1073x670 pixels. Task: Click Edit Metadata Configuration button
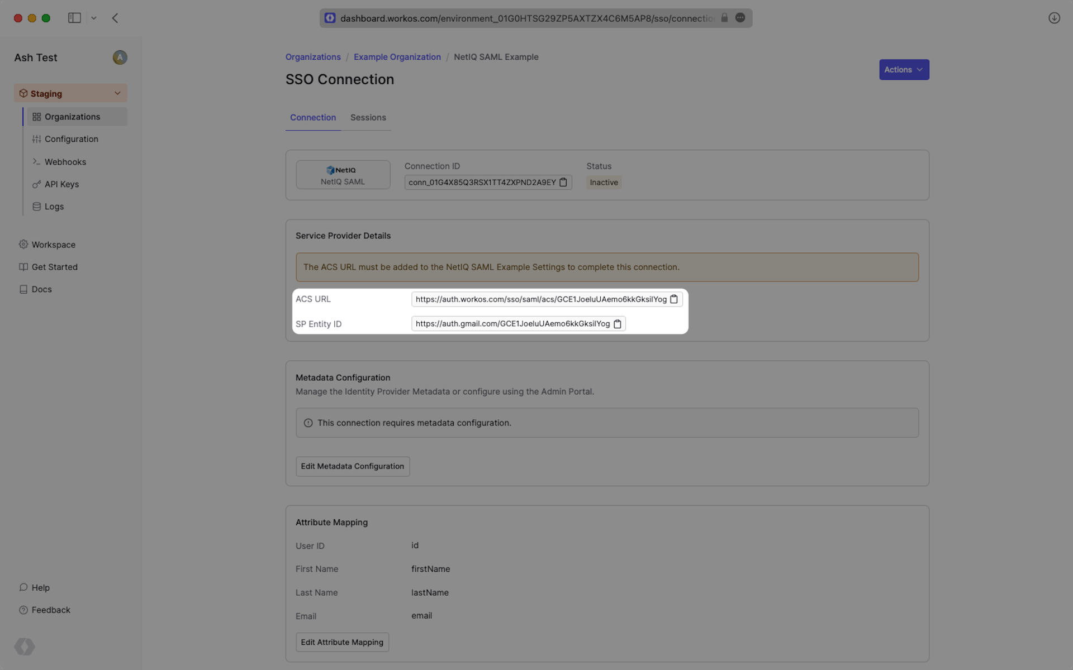click(x=352, y=466)
